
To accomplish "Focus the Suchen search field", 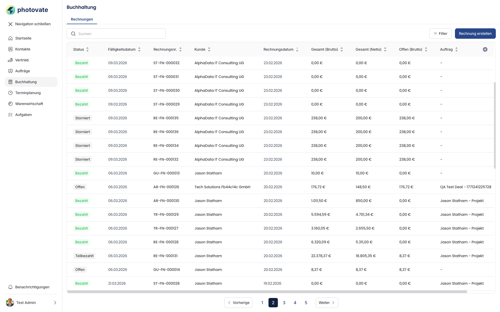I will pos(116,34).
